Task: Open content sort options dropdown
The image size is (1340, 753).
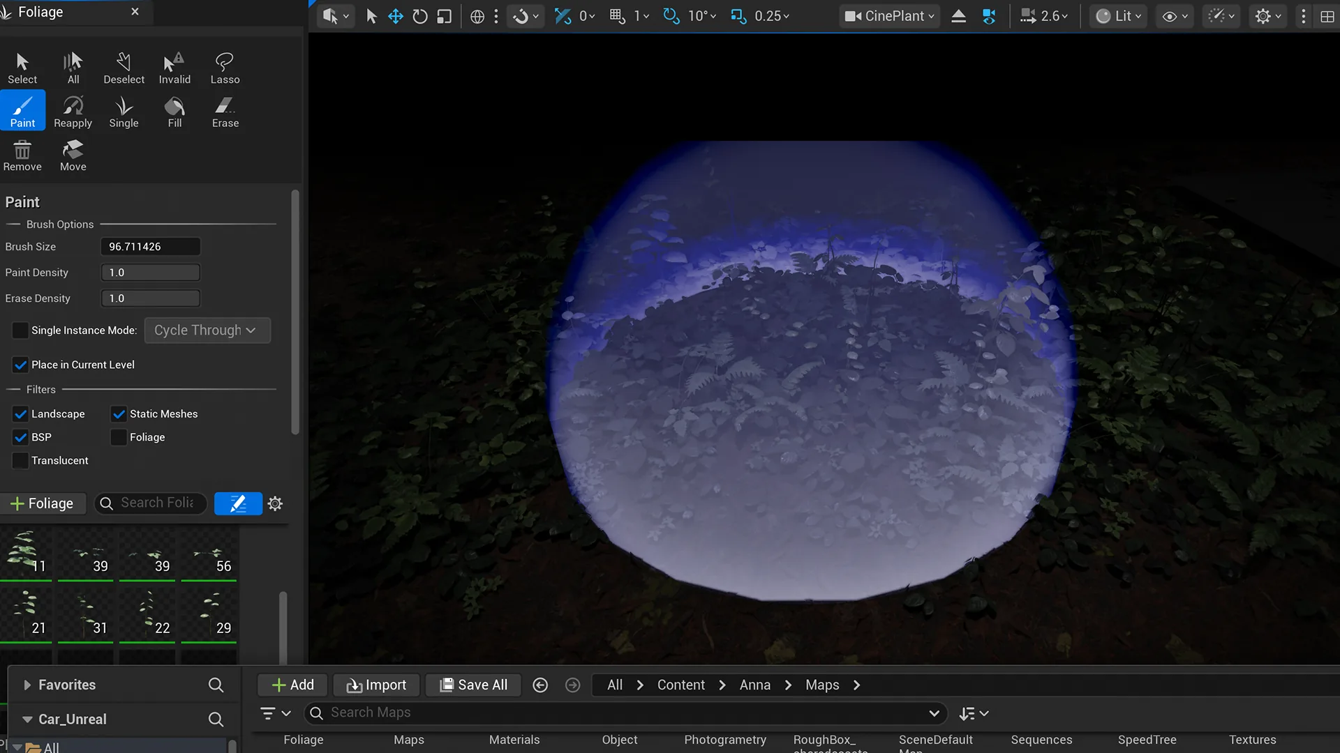Action: (974, 713)
